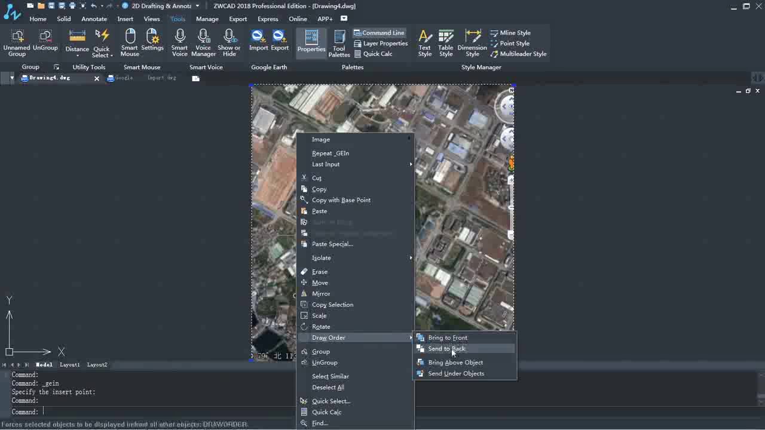Select Send Under Objects
The image size is (765, 430).
point(465,373)
